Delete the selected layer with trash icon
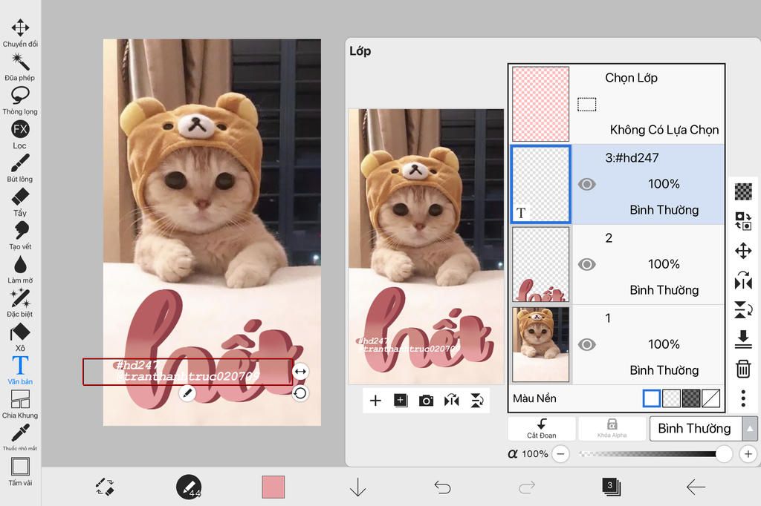 pyautogui.click(x=743, y=368)
